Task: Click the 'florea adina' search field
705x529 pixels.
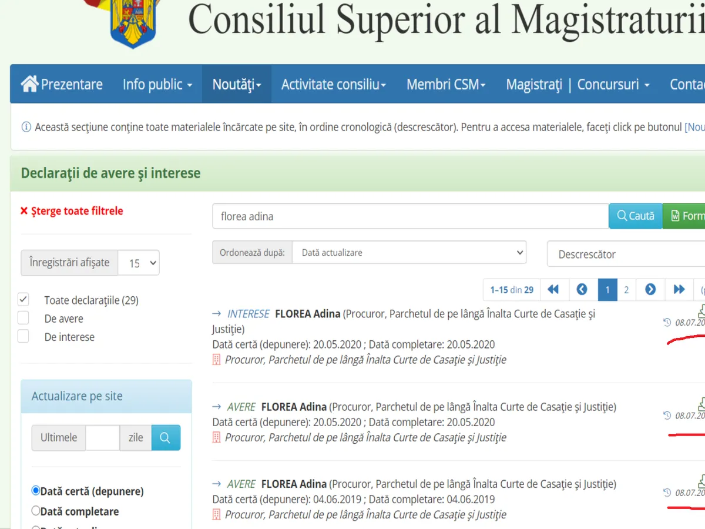Action: pos(409,216)
